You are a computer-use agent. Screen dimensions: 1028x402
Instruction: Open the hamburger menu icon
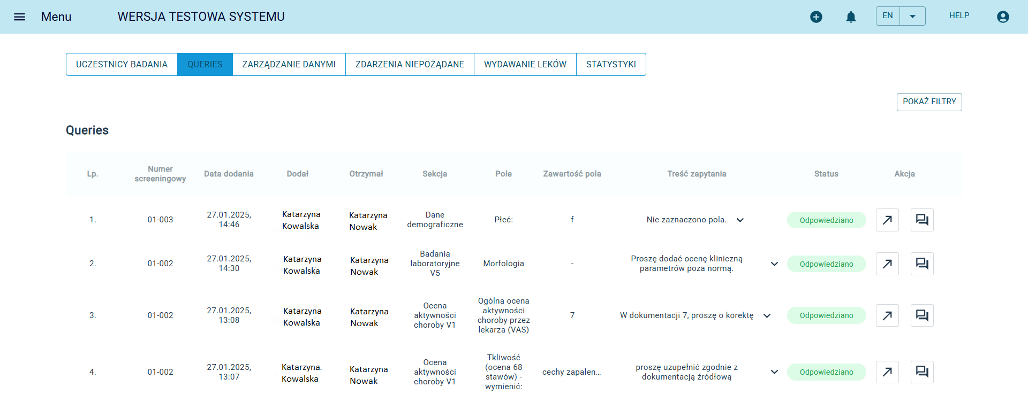pyautogui.click(x=19, y=17)
